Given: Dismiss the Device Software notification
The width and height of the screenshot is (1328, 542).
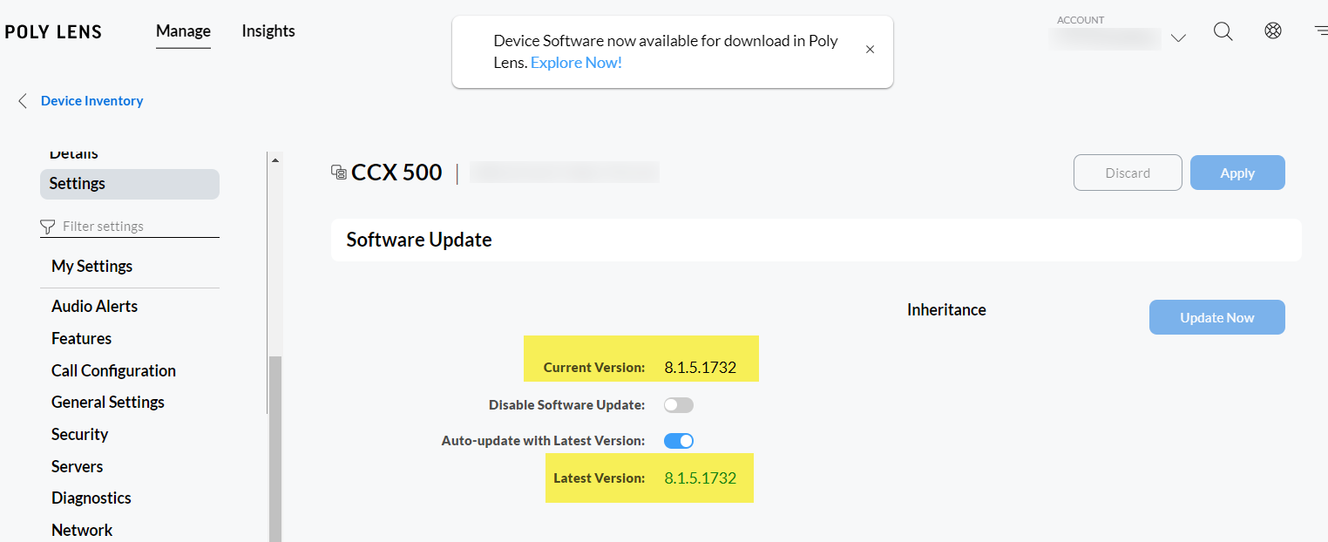Looking at the screenshot, I should pyautogui.click(x=870, y=49).
